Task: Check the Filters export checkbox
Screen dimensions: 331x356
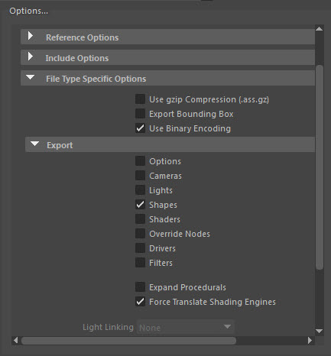Action: pos(140,263)
